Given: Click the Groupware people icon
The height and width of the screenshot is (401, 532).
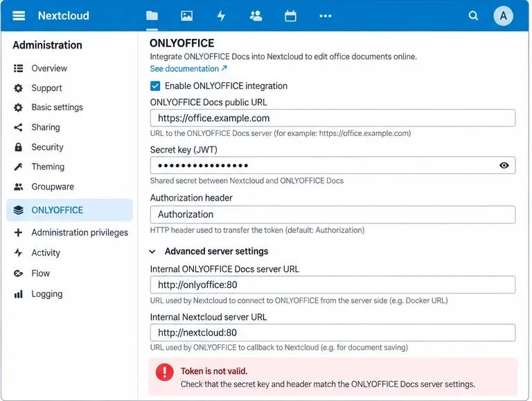Looking at the screenshot, I should coord(18,187).
